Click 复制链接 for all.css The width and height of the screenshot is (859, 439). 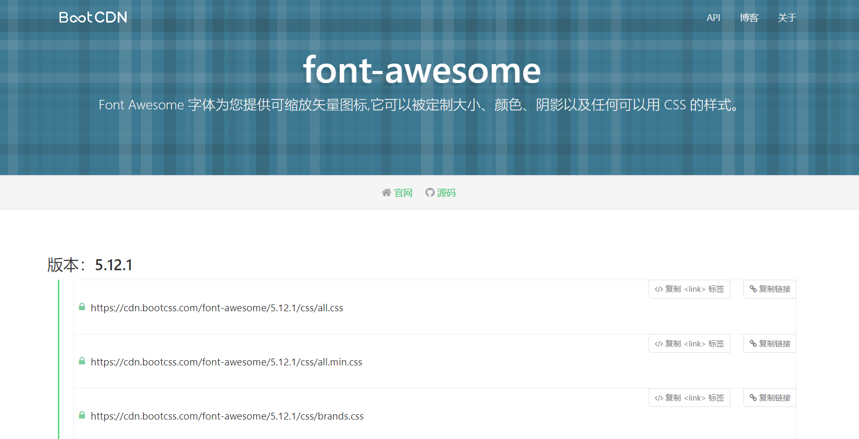pos(770,289)
